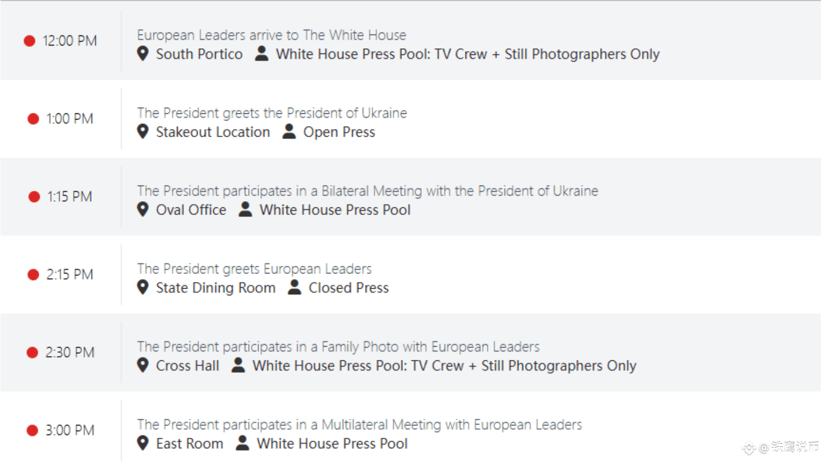Click the red dot beside 3:00 PM

[x=33, y=431]
